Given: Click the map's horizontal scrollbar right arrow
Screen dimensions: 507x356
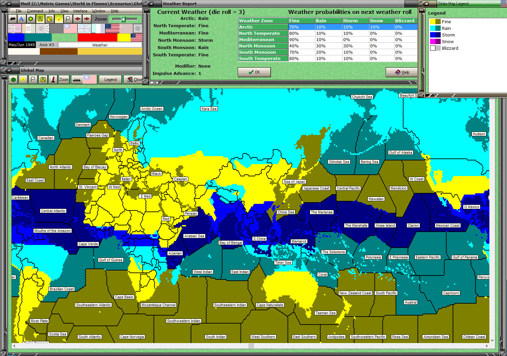Looking at the screenshot, I should coord(486,346).
